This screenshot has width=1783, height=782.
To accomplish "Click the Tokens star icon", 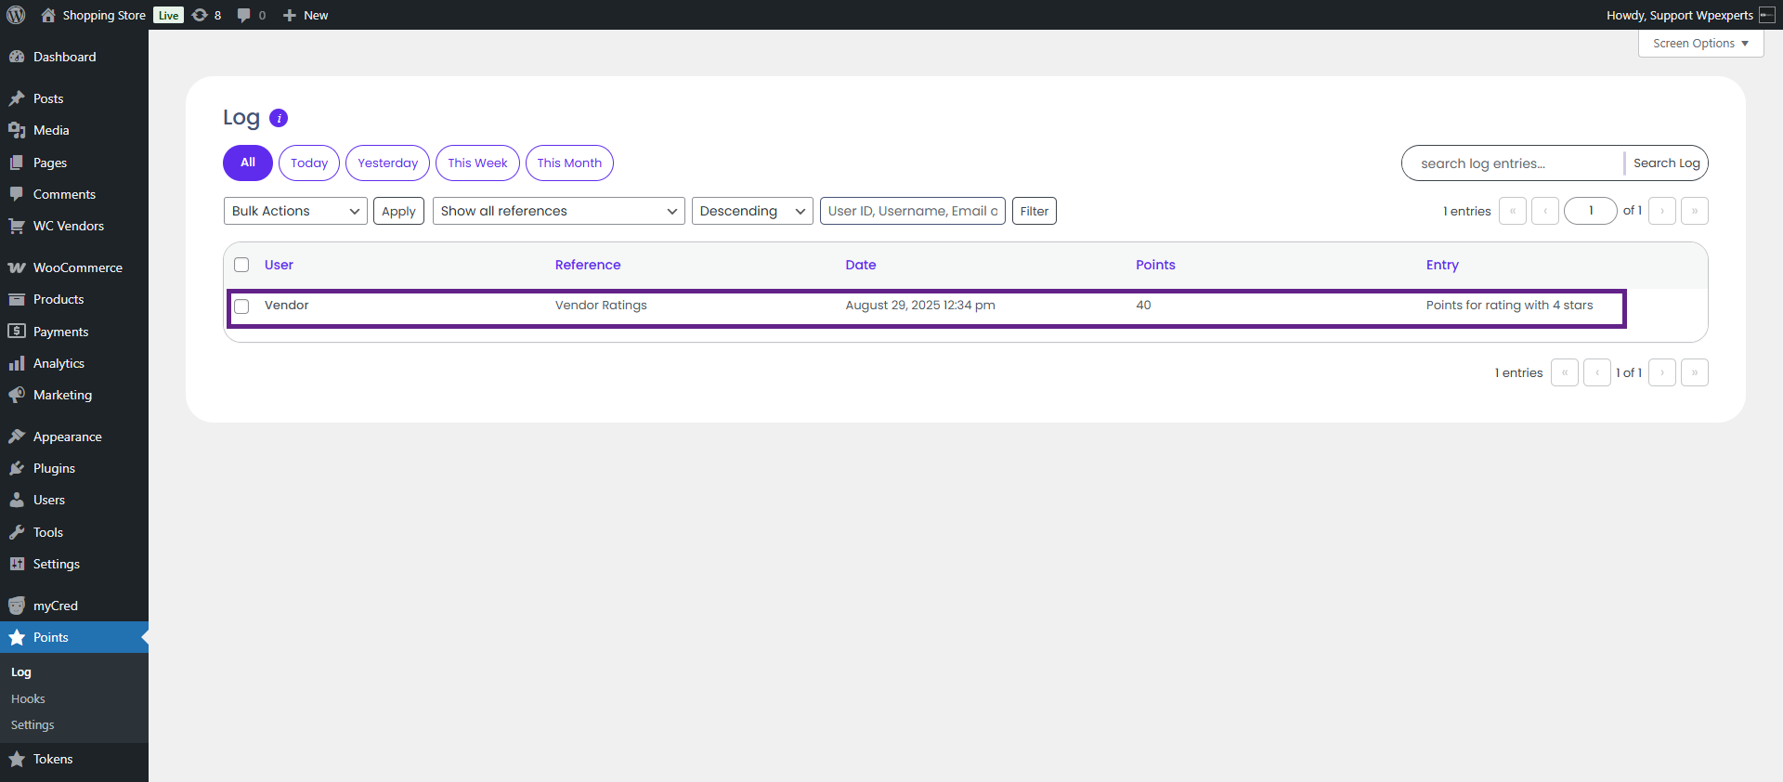I will pos(17,759).
